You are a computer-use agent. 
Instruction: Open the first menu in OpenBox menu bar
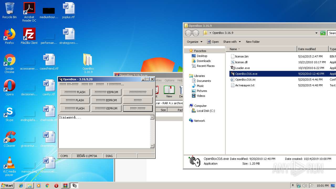coord(69,84)
